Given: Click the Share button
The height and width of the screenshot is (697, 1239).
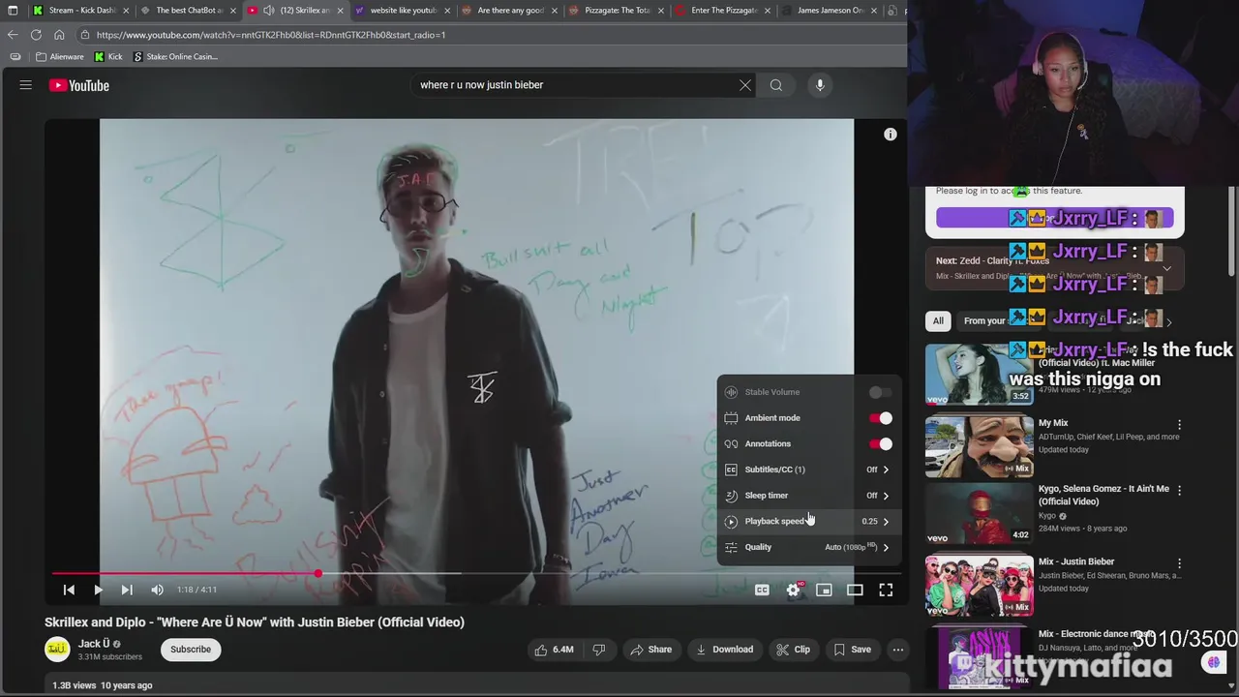Looking at the screenshot, I should 650,650.
